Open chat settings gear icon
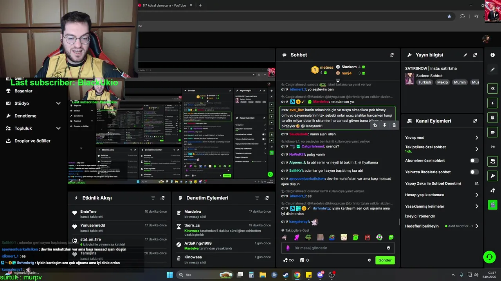 pos(369,260)
